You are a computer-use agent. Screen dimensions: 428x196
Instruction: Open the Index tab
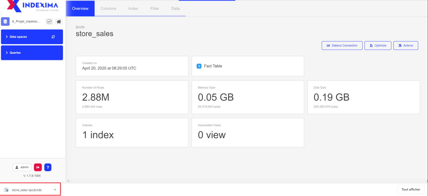pos(133,9)
